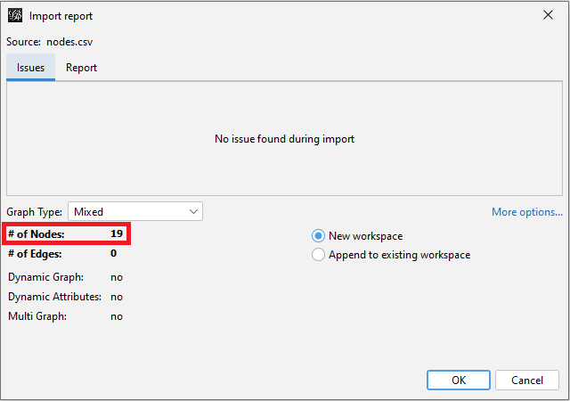Click the '# of Edges:' label

coord(35,254)
